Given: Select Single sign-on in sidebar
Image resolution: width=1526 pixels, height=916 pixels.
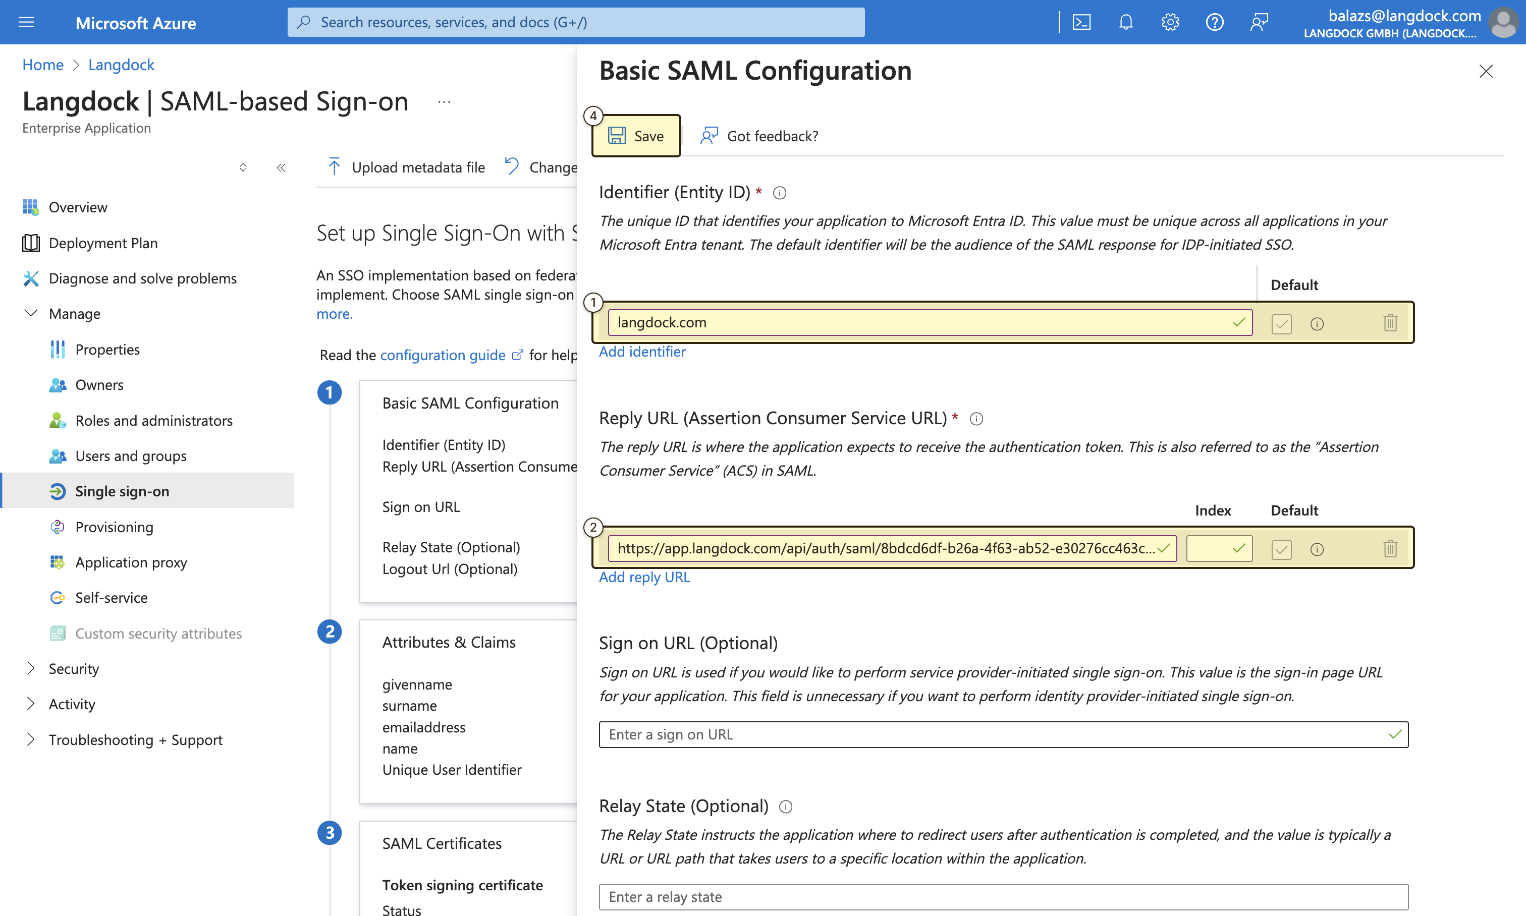Looking at the screenshot, I should coord(147,491).
